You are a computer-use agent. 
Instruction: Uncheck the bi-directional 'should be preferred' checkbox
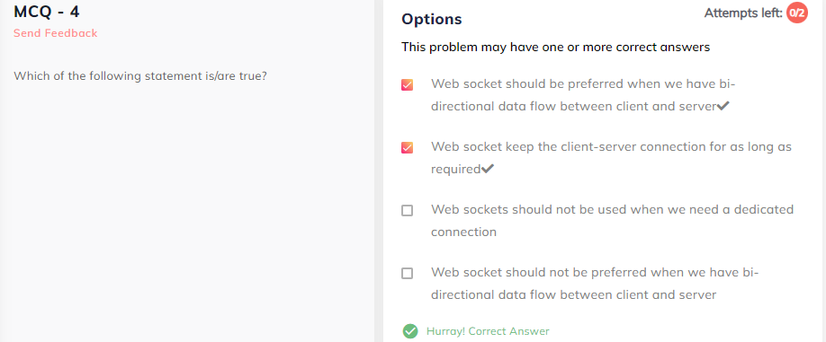[407, 84]
